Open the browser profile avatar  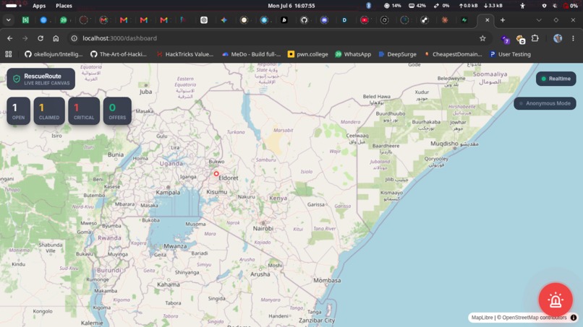pos(558,38)
